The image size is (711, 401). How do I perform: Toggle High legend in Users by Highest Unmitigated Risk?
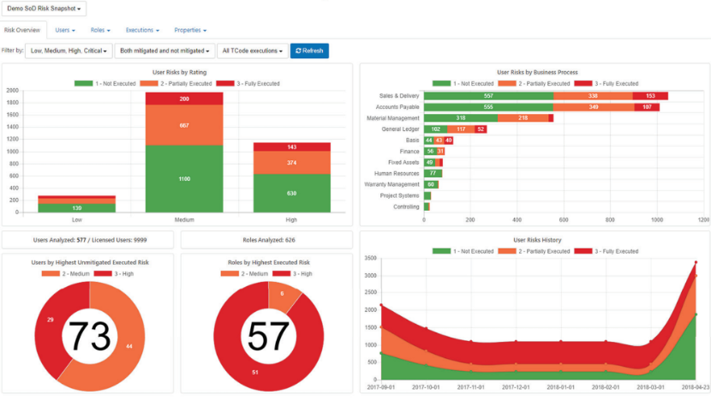(114, 273)
